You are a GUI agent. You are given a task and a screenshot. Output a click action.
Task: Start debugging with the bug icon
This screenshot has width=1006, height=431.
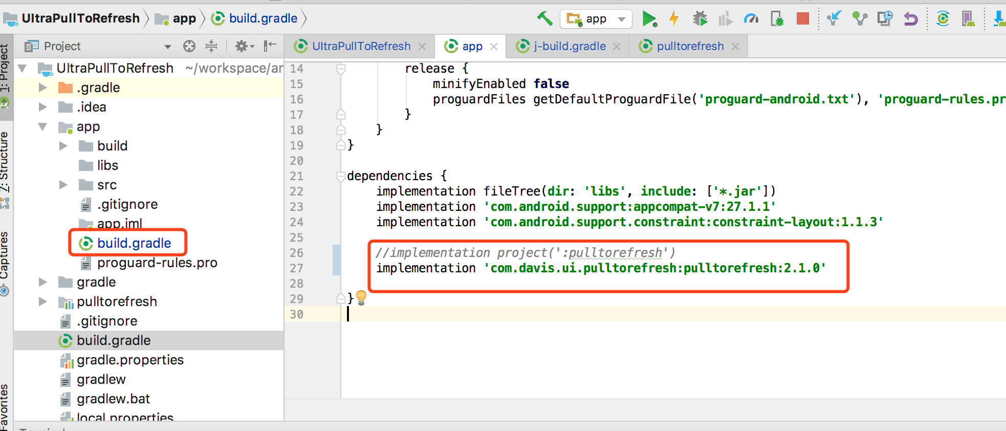[x=700, y=19]
